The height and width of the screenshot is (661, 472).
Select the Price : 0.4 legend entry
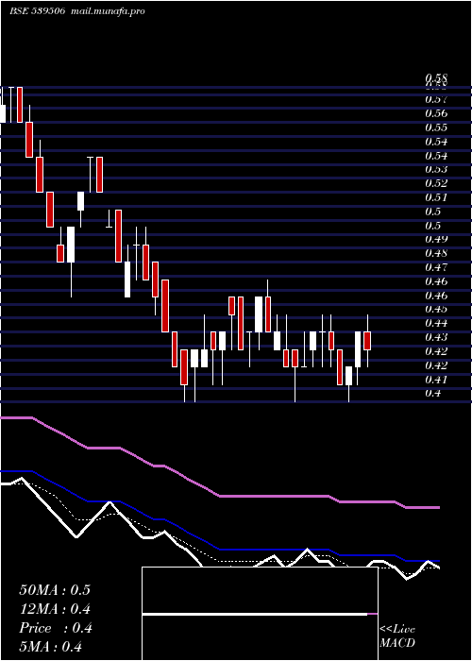click(55, 628)
